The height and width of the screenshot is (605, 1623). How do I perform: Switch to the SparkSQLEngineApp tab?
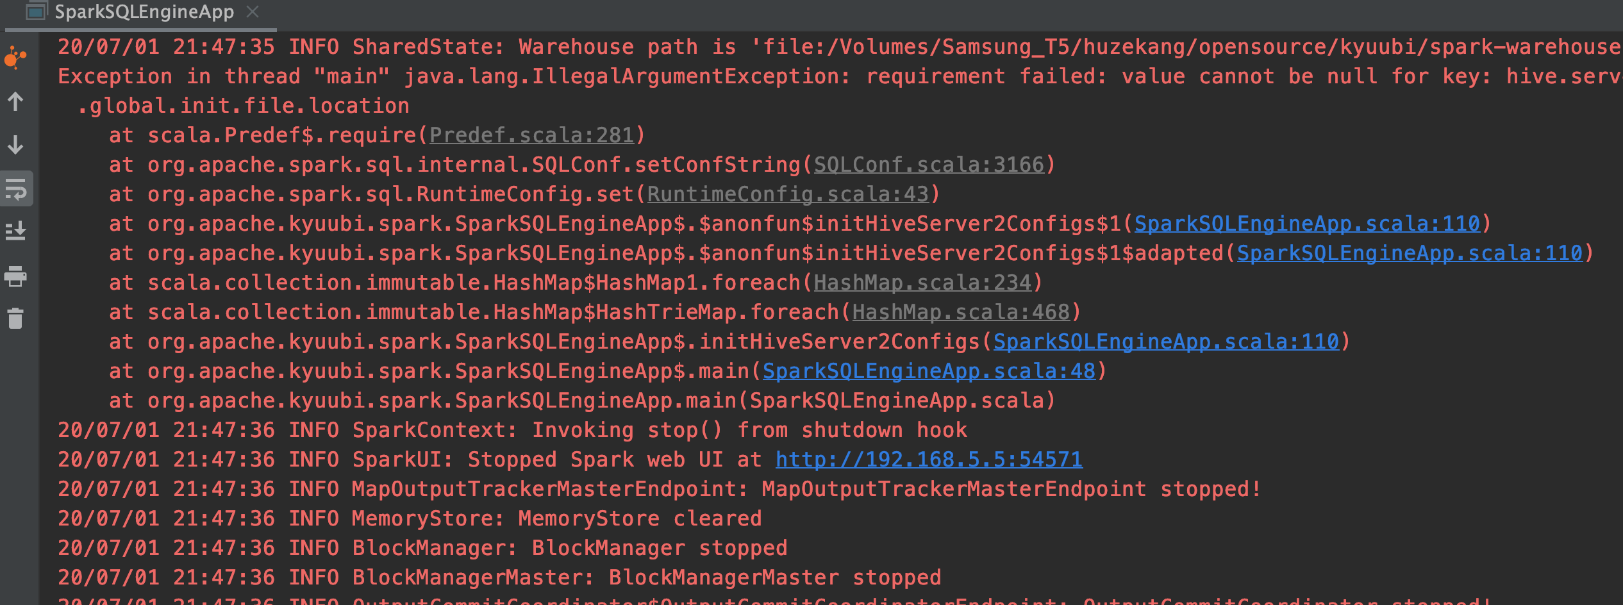pos(142,12)
